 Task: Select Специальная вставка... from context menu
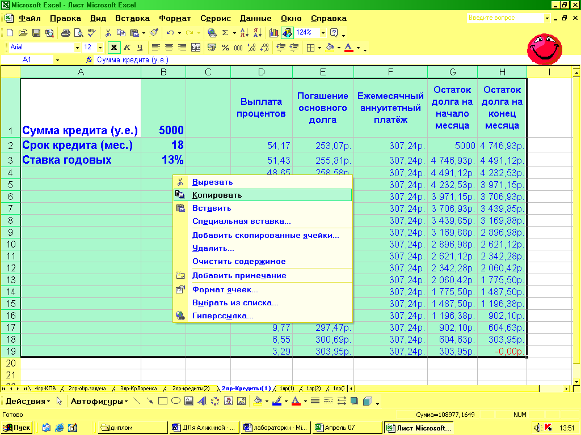[263, 221]
